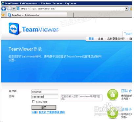
Task: Click the upper green thumbs-up icon
Action: point(113,95)
